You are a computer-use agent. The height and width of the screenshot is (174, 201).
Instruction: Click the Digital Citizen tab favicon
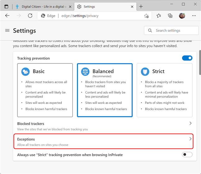click(x=17, y=7)
